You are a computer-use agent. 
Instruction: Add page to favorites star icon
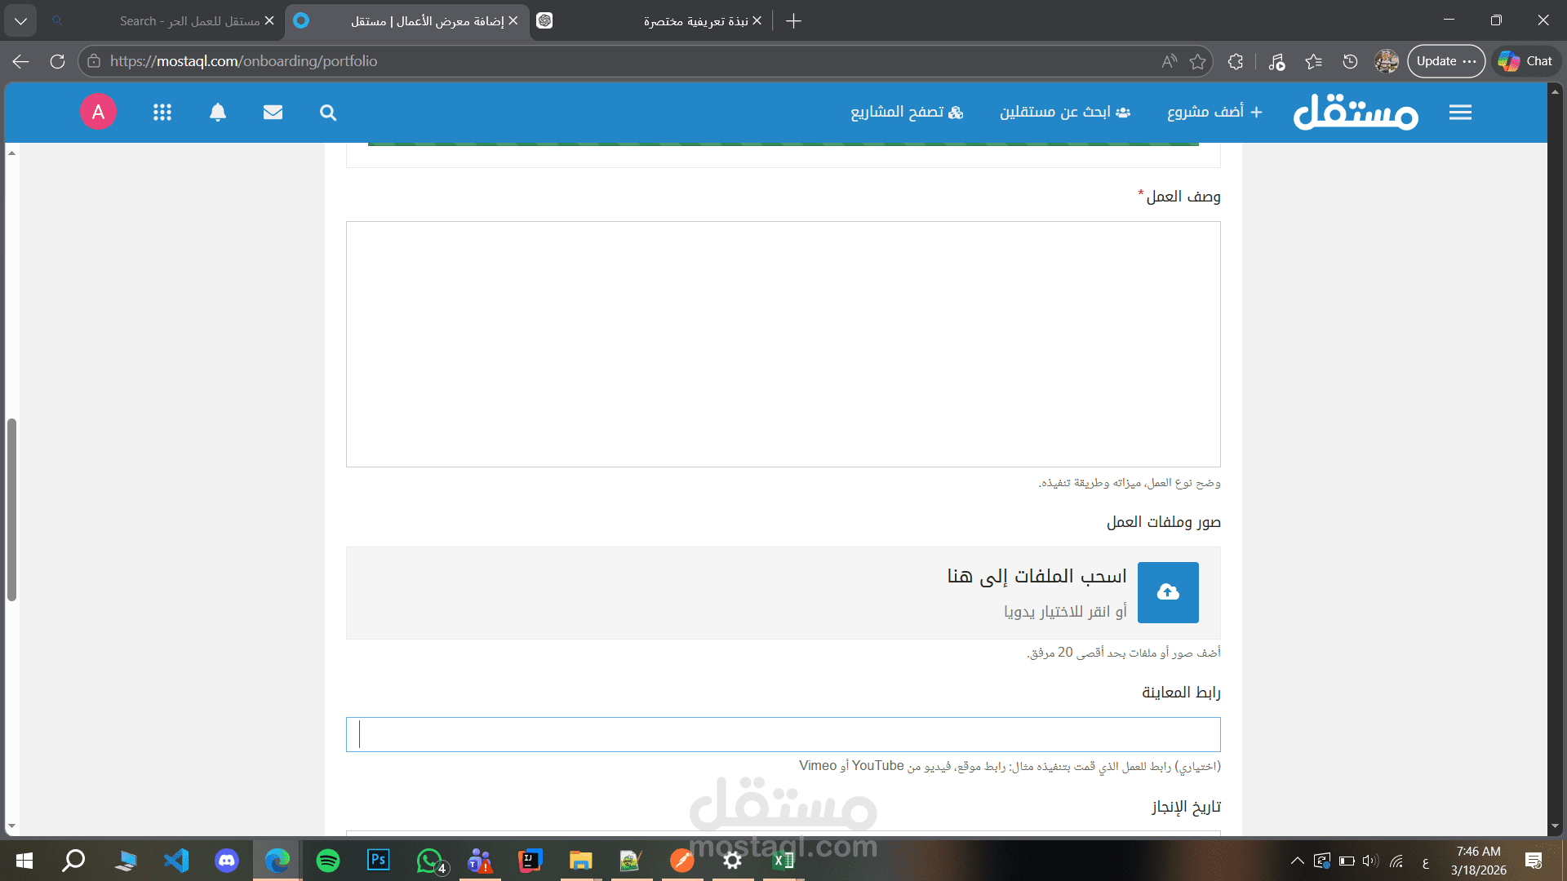pos(1197,61)
